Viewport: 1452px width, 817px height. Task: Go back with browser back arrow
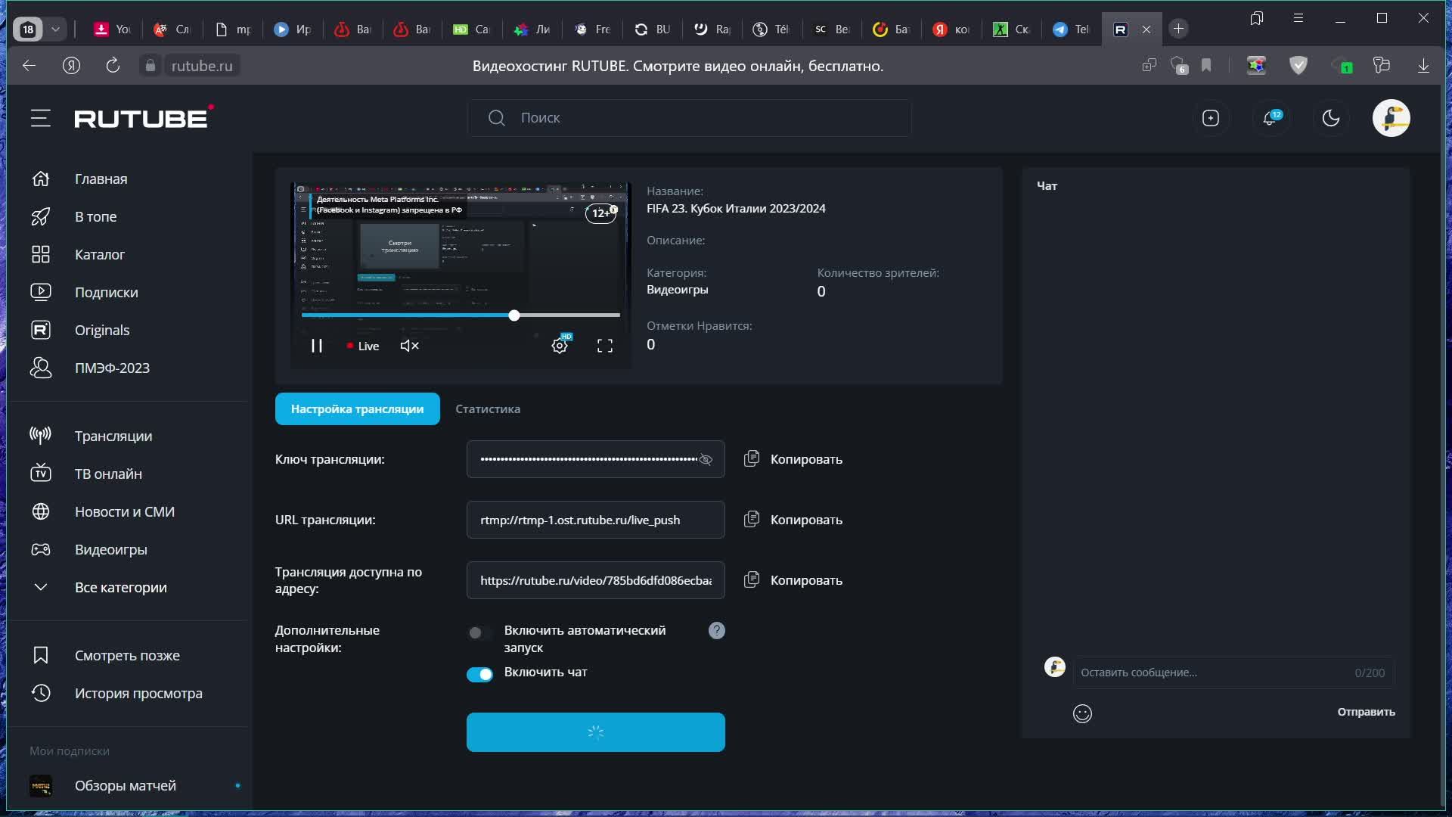[29, 66]
